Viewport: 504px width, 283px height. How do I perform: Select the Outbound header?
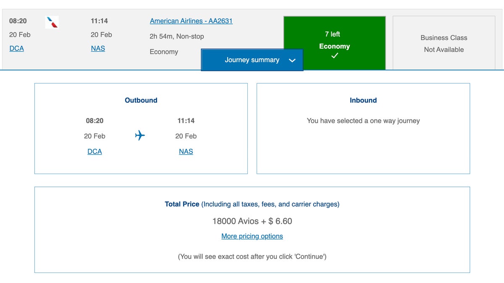point(141,100)
